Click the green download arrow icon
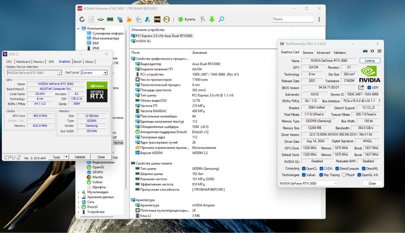This screenshot has height=233, width=405. [x=212, y=19]
